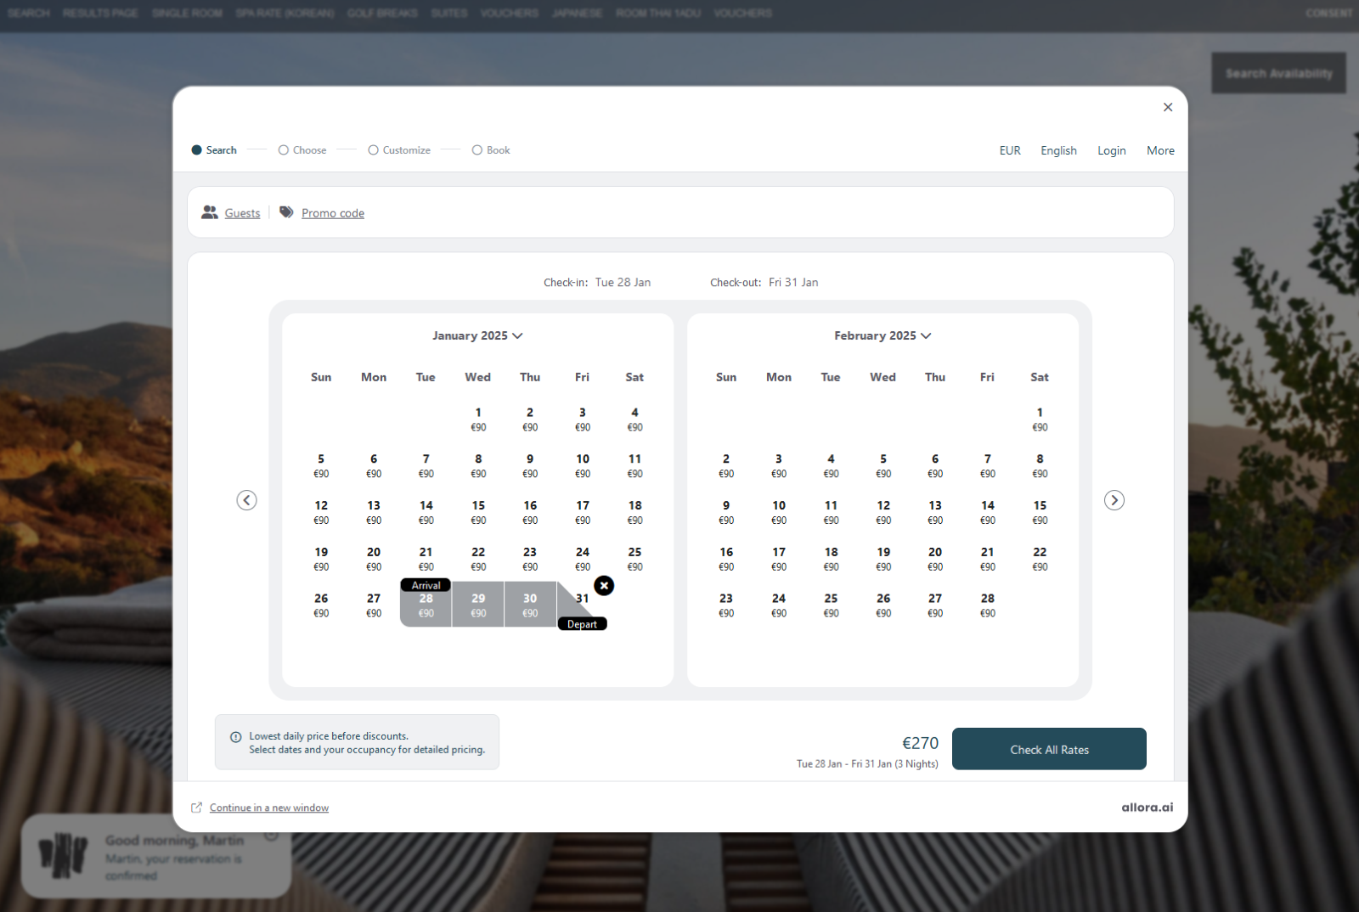1359x912 pixels.
Task: Click the Guests people icon
Action: tap(210, 212)
